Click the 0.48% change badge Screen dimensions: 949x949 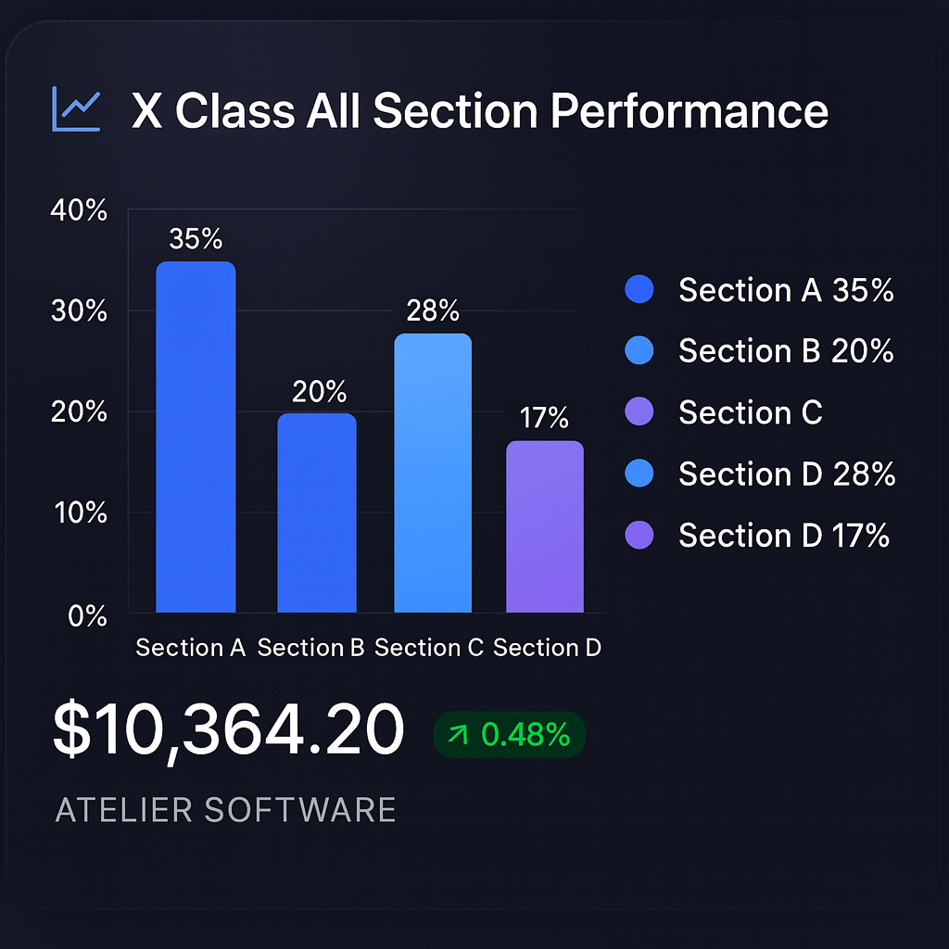tap(510, 736)
